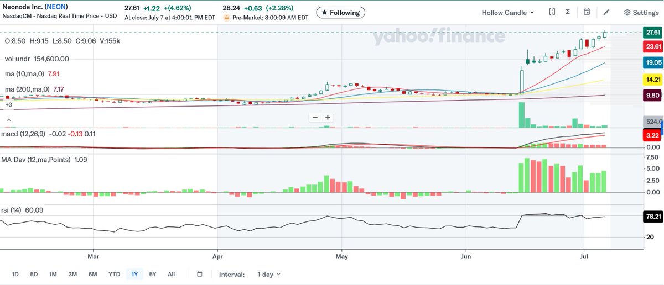
Task: Select the 1D range tab
Action: click(15, 274)
